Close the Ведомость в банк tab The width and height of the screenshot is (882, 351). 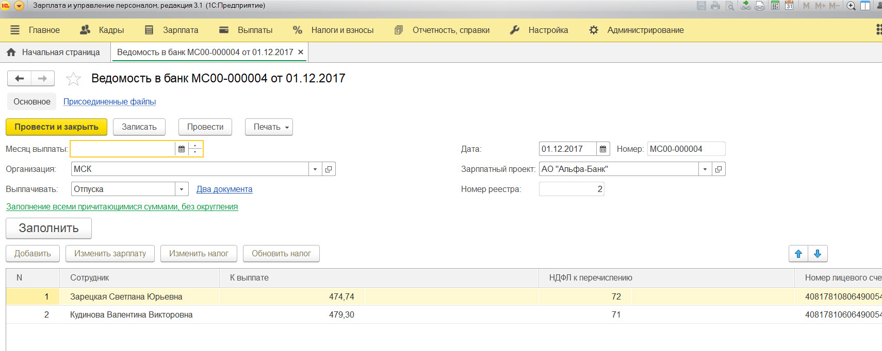click(x=301, y=52)
